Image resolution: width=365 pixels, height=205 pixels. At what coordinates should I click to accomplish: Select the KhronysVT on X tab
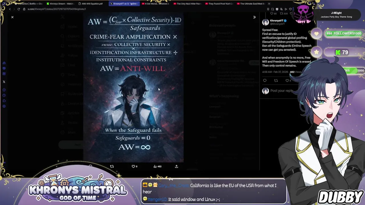(x=125, y=4)
